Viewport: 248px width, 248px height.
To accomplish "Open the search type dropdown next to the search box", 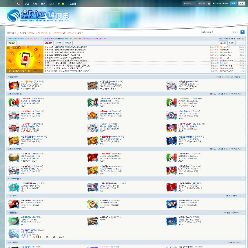I will (x=236, y=32).
